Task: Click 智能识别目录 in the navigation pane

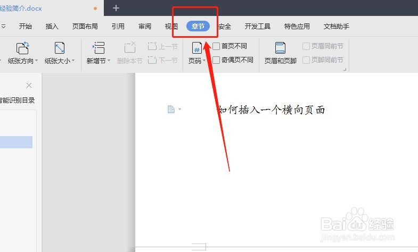Action: click(18, 100)
